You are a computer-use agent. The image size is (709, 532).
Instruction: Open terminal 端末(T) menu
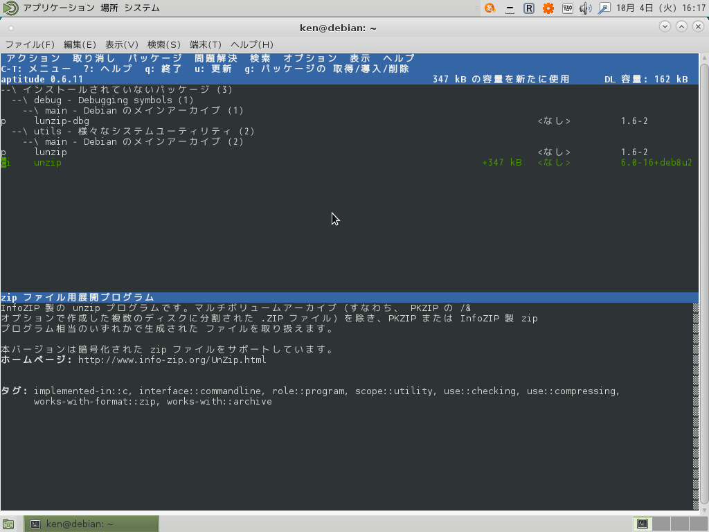click(x=205, y=44)
